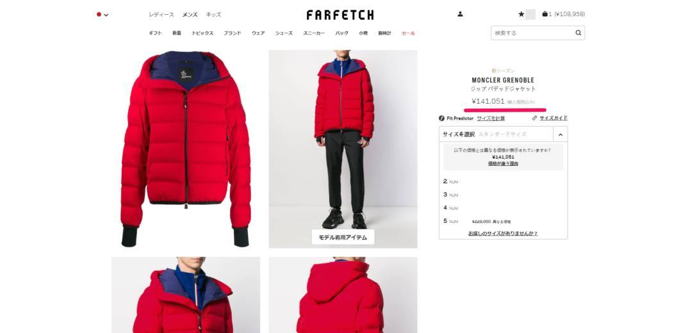679x333 pixels.
Task: Open the red jacket front product image
Action: click(186, 149)
